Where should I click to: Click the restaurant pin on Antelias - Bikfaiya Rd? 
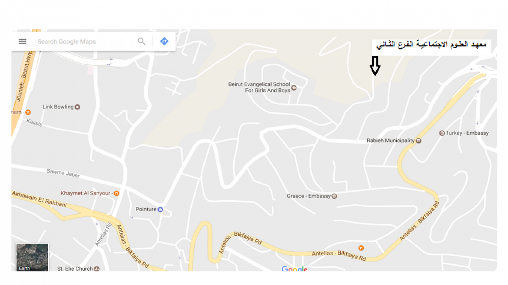coord(361,248)
